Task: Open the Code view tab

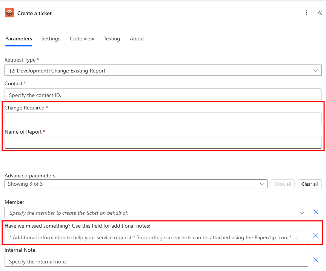Action: coord(82,38)
